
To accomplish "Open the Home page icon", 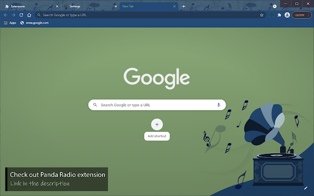I will pos(29,15).
